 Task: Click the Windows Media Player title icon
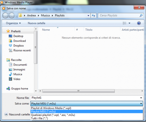[x=2, y=2]
